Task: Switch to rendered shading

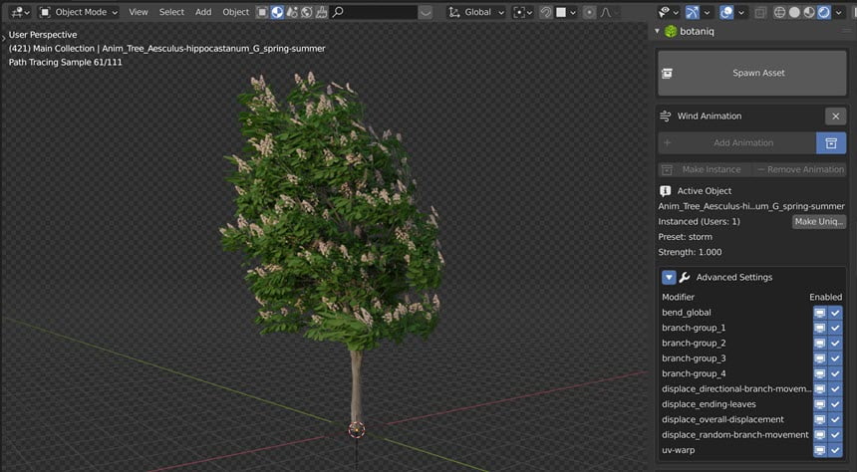Action: [824, 12]
